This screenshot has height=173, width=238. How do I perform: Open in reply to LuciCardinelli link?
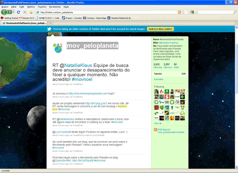[94, 135]
